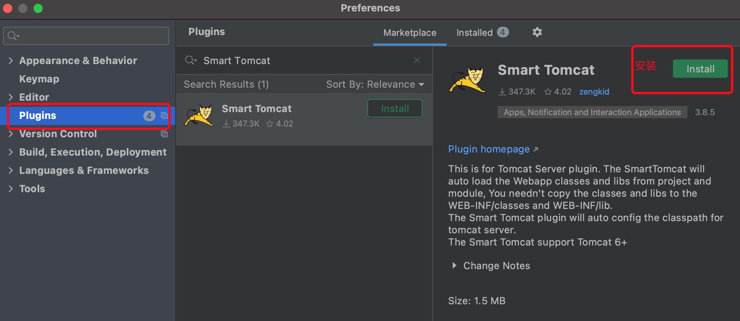Click the Size: 1.5 MB text
Screen dimensions: 740x321
(477, 301)
